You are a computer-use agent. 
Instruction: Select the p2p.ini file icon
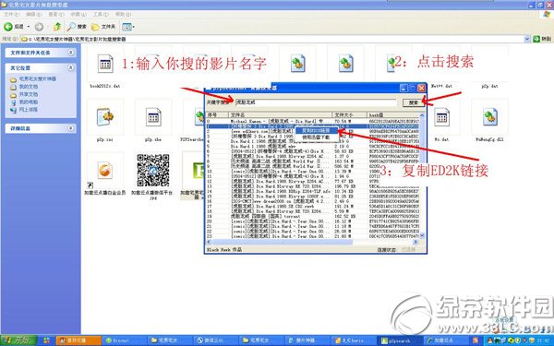(x=105, y=117)
